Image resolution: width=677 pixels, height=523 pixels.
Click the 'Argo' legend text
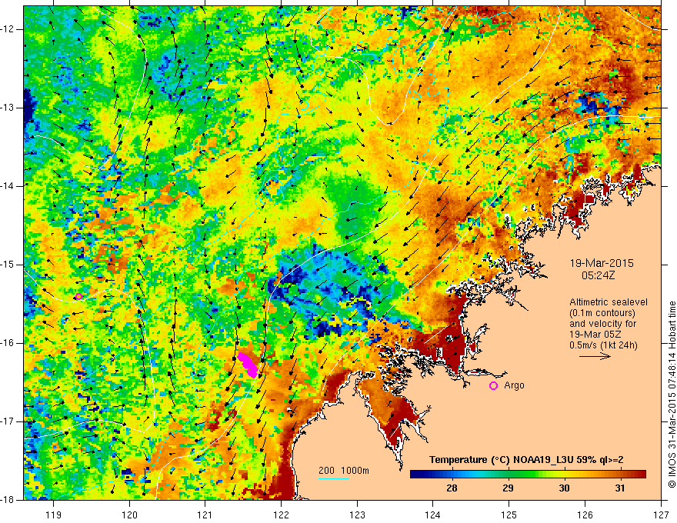click(514, 385)
